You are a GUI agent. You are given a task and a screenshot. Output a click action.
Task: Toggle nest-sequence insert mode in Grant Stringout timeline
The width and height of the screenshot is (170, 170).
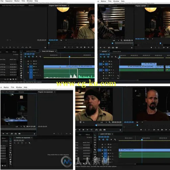click(26, 57)
